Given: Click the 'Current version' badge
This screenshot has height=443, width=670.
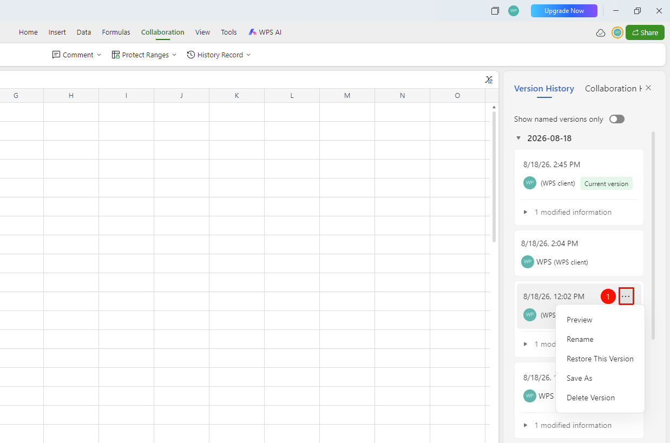Looking at the screenshot, I should click(x=606, y=183).
